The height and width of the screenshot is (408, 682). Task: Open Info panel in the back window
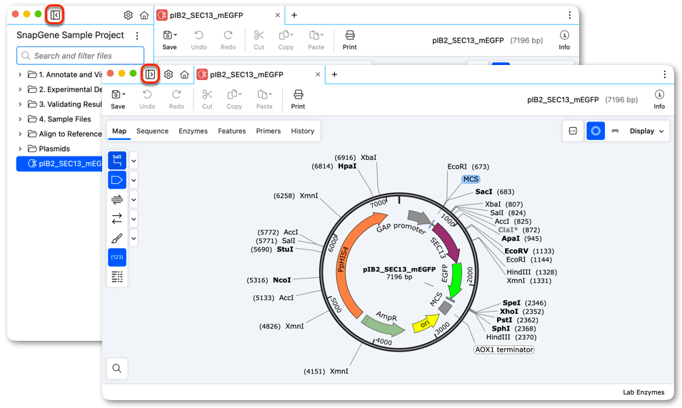564,41
